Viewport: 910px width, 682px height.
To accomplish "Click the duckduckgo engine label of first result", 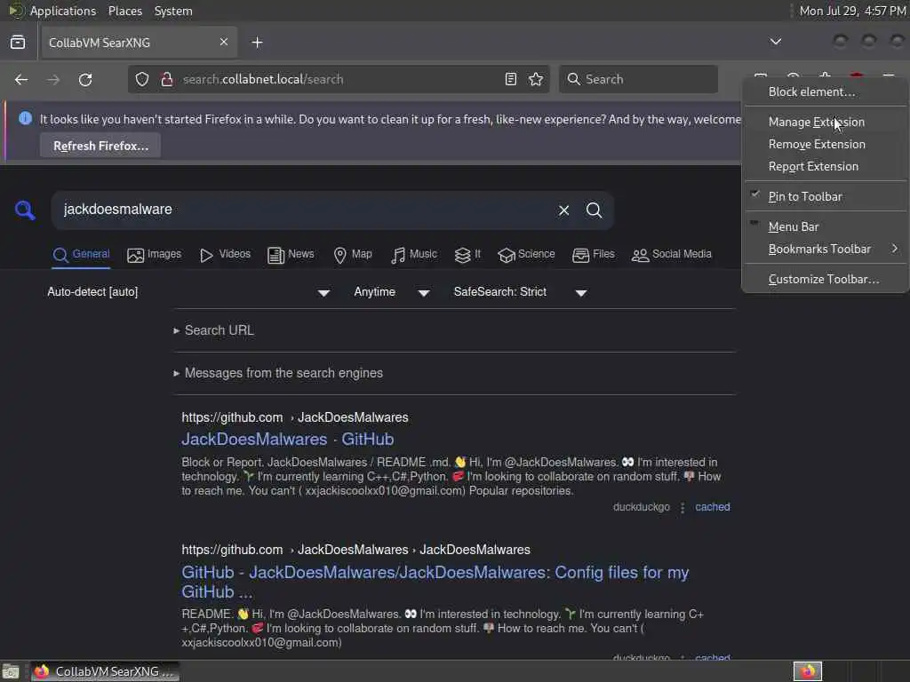I will point(642,507).
